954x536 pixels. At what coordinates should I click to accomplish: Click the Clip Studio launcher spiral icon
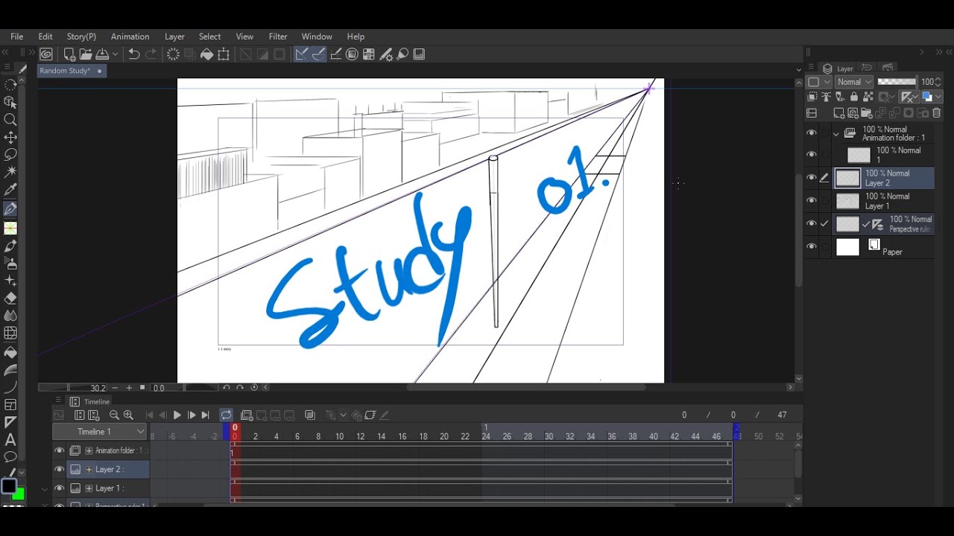(46, 54)
